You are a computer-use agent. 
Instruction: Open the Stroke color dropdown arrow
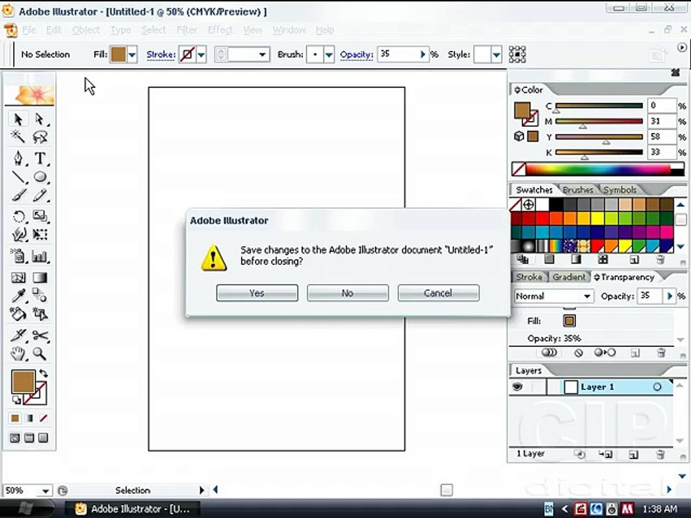coord(202,55)
